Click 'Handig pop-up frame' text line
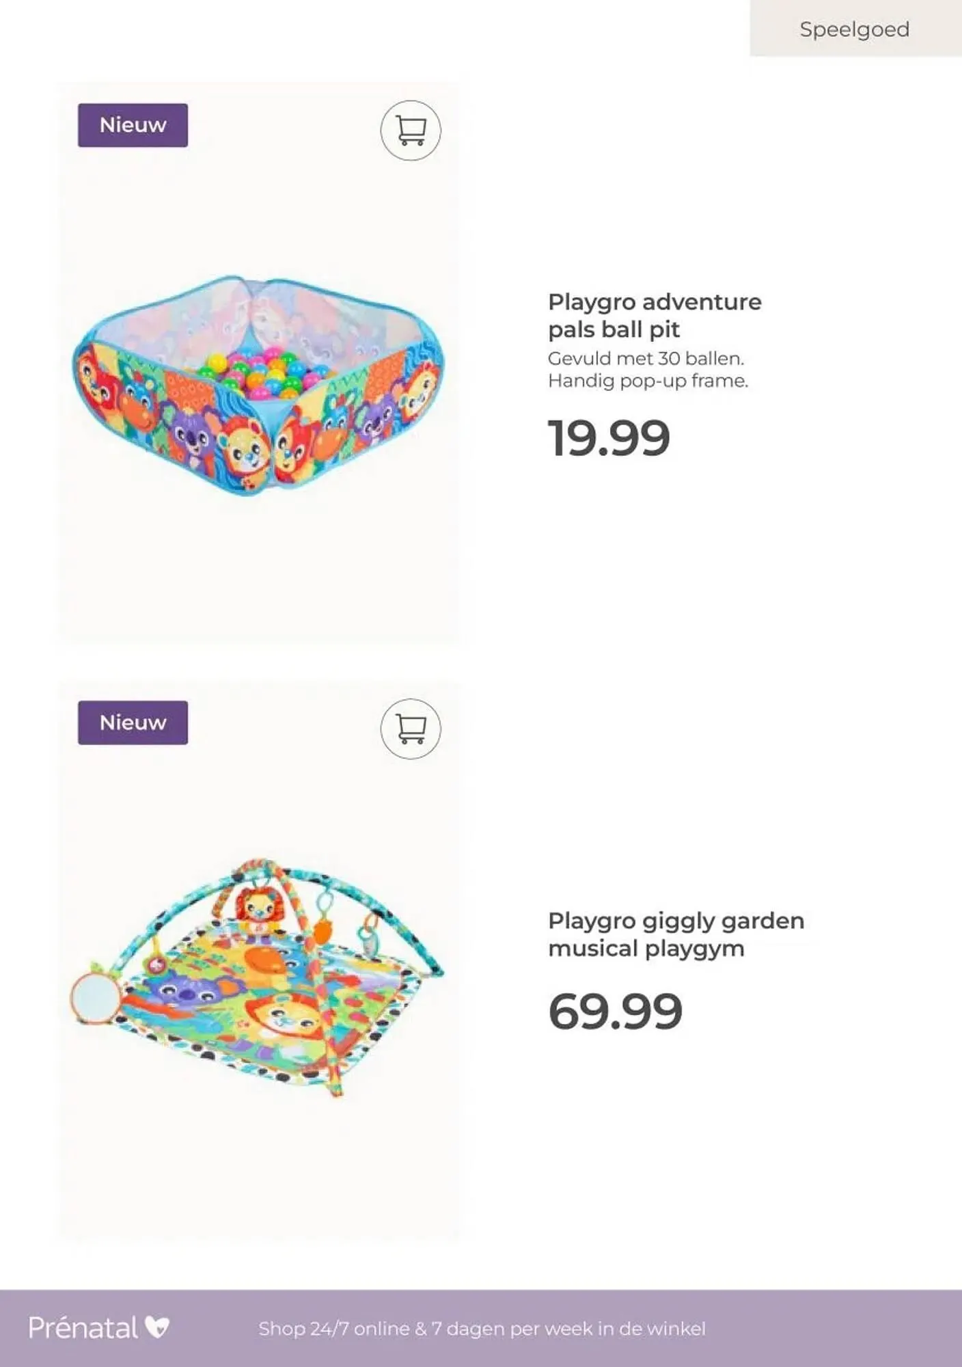The height and width of the screenshot is (1367, 962). (x=648, y=381)
